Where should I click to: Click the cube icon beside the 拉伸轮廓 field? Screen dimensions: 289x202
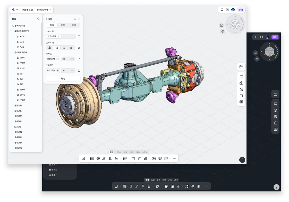[79, 36]
